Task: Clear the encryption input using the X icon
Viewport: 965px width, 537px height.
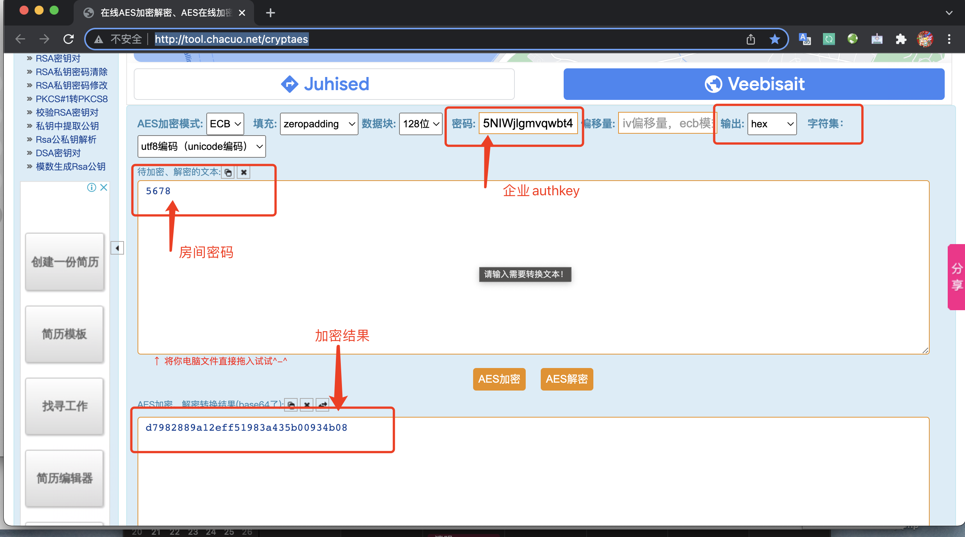Action: click(244, 172)
